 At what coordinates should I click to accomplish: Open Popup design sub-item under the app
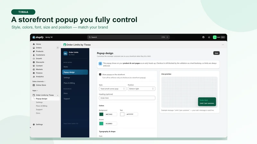46,99
